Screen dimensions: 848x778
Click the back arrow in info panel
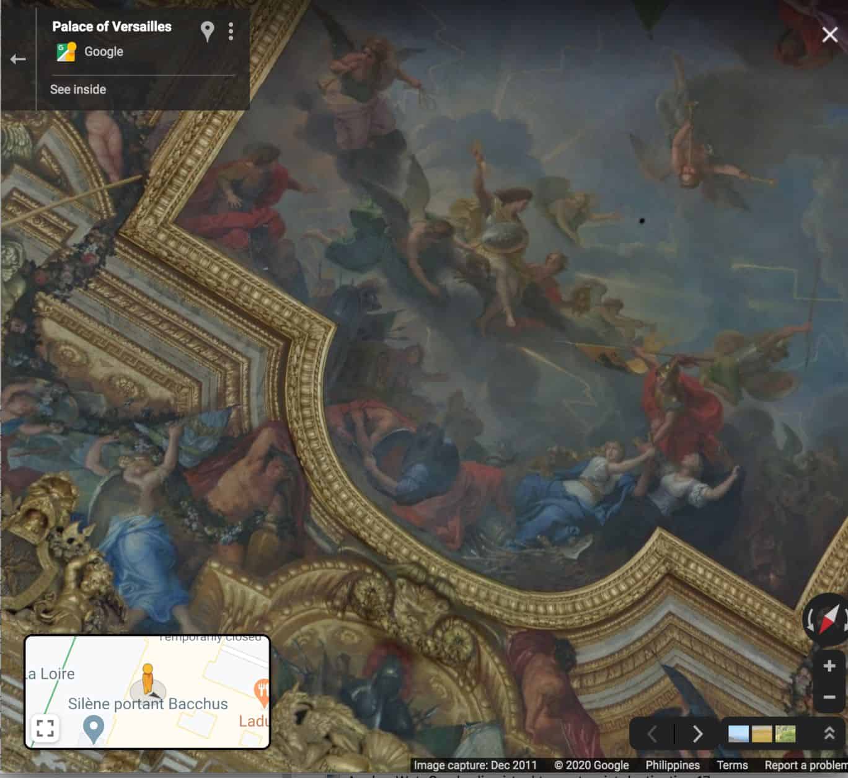(18, 59)
